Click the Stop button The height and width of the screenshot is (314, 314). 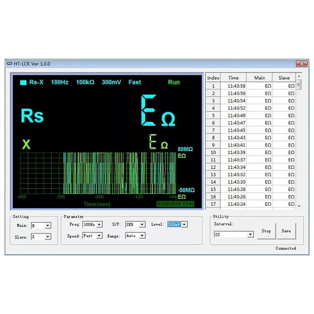click(x=266, y=231)
